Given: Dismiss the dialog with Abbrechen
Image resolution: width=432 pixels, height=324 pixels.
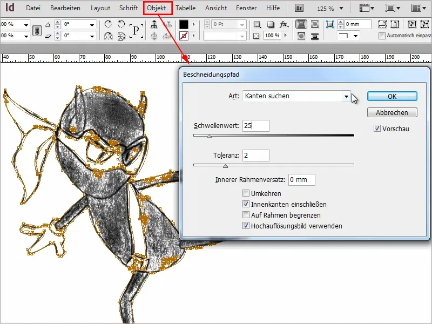Looking at the screenshot, I should coord(392,112).
